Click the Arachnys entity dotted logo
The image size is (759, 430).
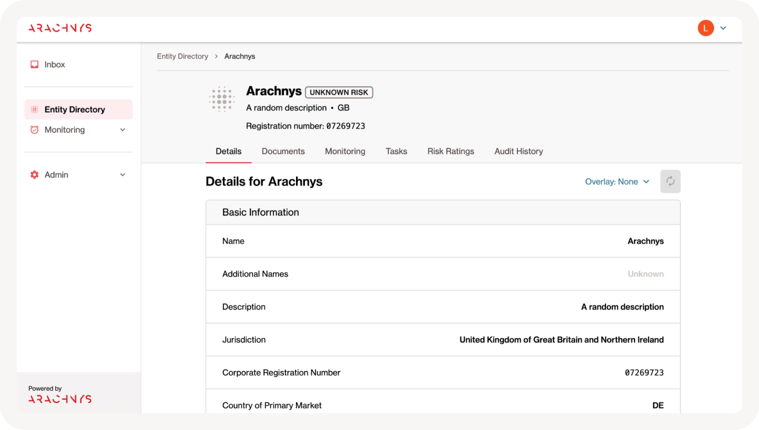pyautogui.click(x=222, y=99)
